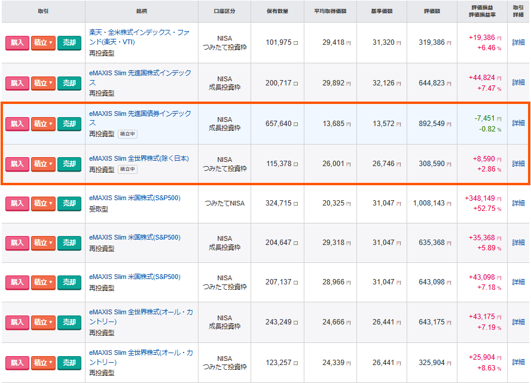Open eMAXIS Slim 先進国株式インデックス fund link
Image resolution: width=531 pixels, height=383 pixels.
[x=140, y=78]
